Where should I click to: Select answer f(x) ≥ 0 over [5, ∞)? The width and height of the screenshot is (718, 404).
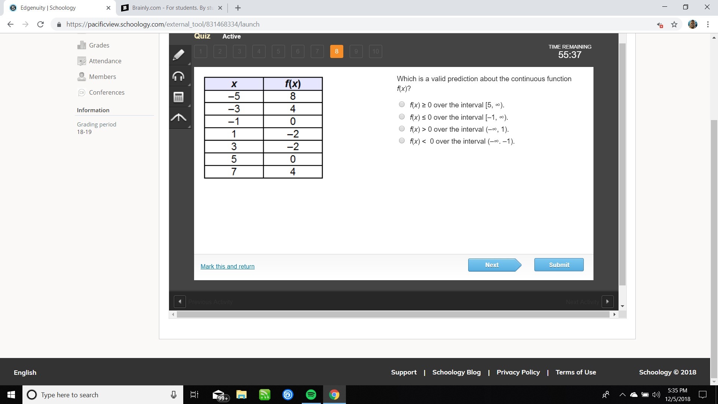pos(402,104)
